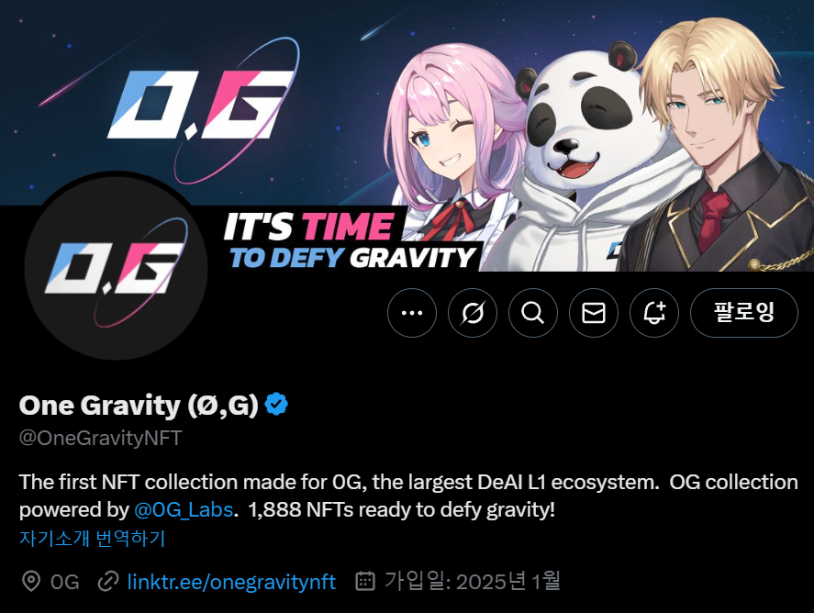Click 자기소개 번역하기 translate bio link

point(92,539)
